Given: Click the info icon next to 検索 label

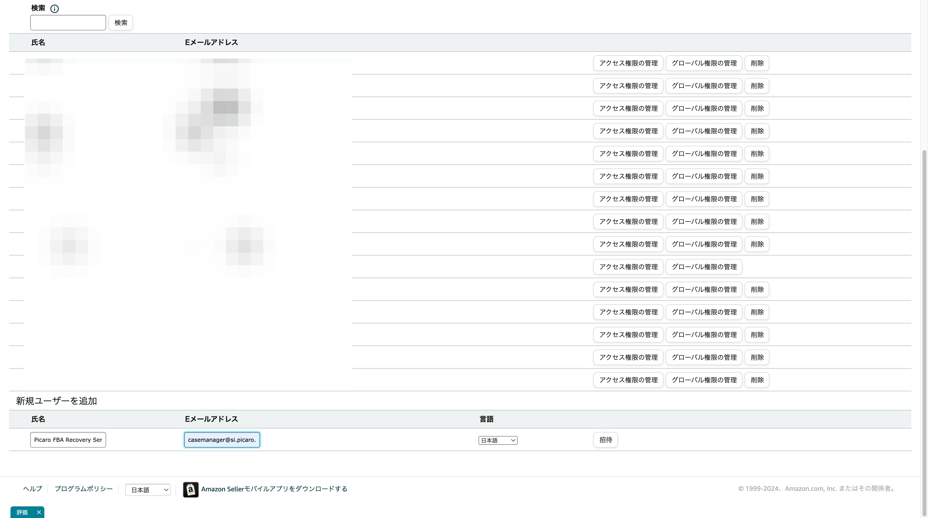Looking at the screenshot, I should point(54,9).
